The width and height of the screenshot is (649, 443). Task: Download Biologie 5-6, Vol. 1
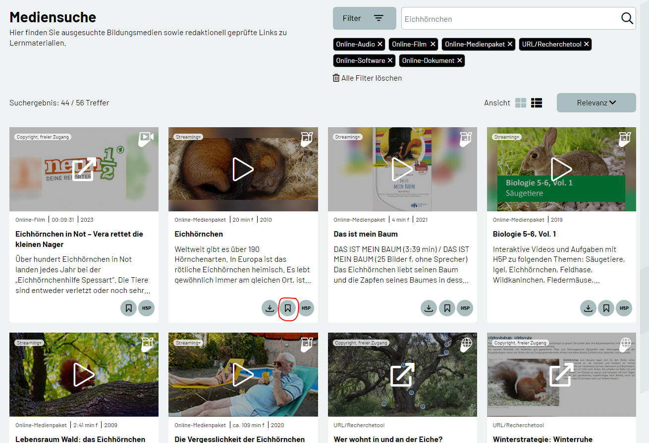point(588,308)
